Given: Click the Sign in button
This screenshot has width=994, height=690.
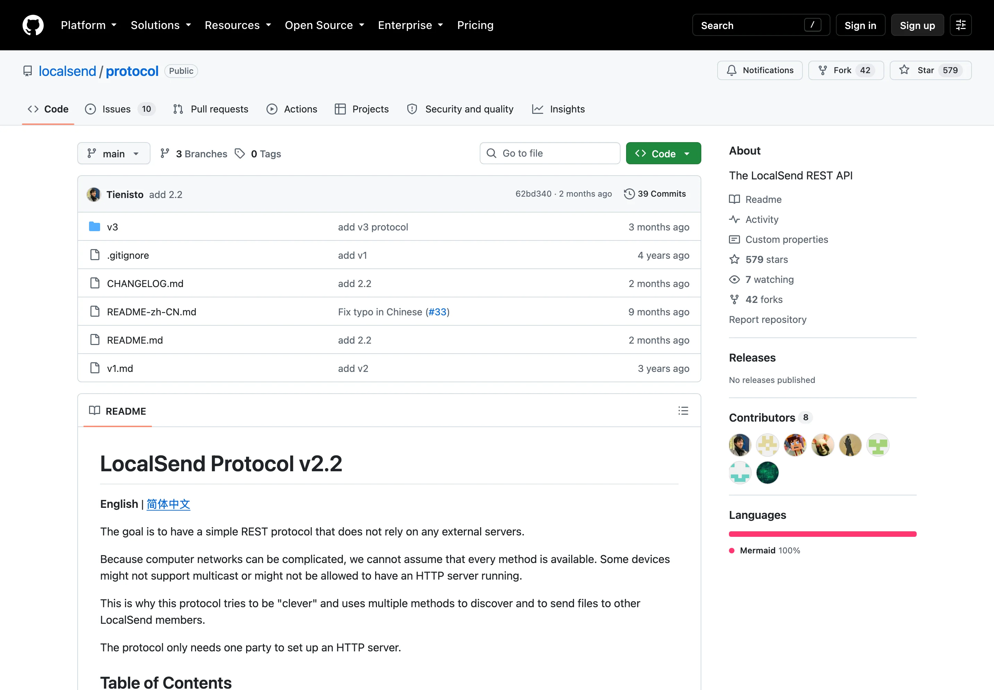Looking at the screenshot, I should pyautogui.click(x=860, y=25).
